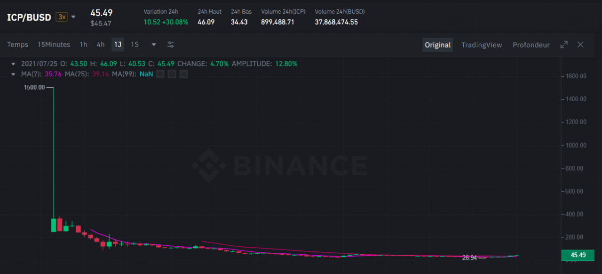Open the ICP/BUSD pair selector arrow
This screenshot has width=602, height=274.
point(73,17)
